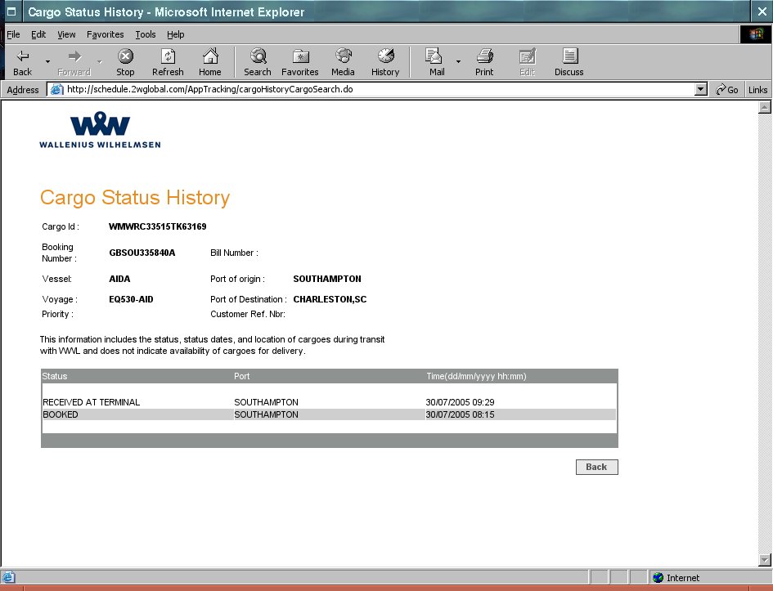Open the View menu
This screenshot has width=773, height=591.
66,34
